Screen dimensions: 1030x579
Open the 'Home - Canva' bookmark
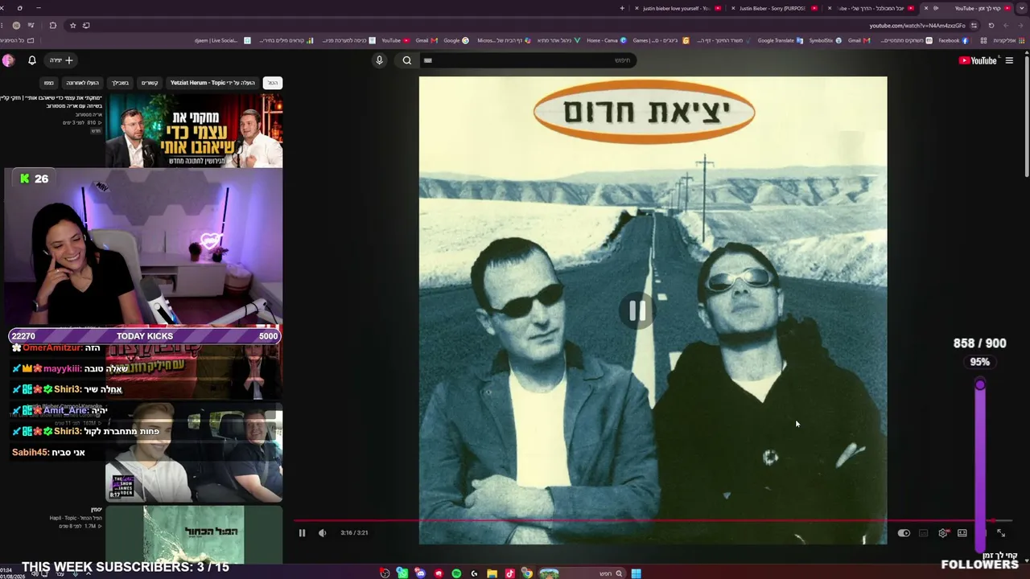(607, 40)
